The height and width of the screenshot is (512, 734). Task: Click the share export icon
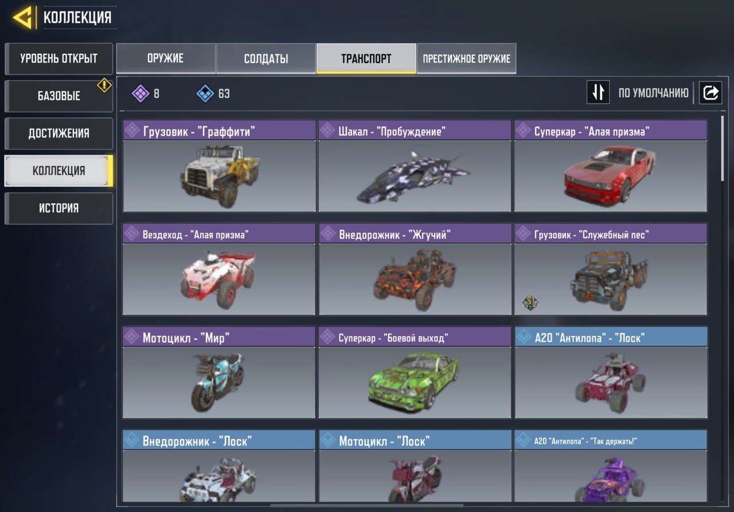click(710, 92)
